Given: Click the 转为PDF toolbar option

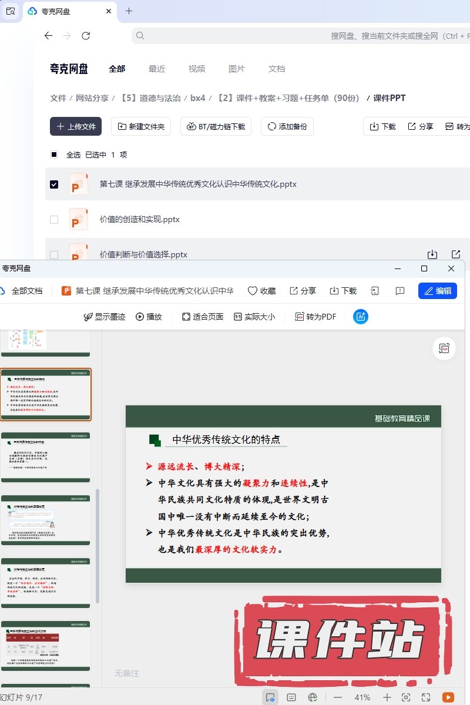Looking at the screenshot, I should click(x=315, y=317).
